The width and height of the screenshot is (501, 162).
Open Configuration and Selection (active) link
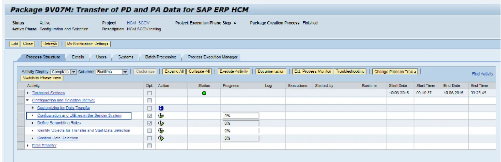coord(63,100)
